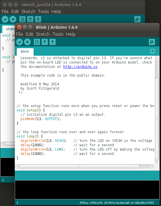Click 'modified 8 May 2014' comment line
The width and height of the screenshot is (161, 206).
pyautogui.click(x=40, y=84)
